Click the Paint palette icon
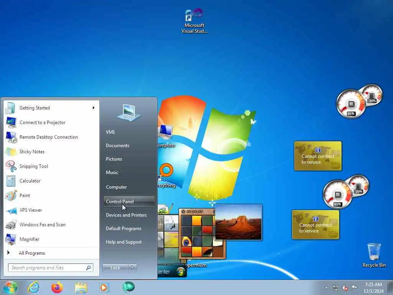The height and width of the screenshot is (295, 393). coord(11,196)
